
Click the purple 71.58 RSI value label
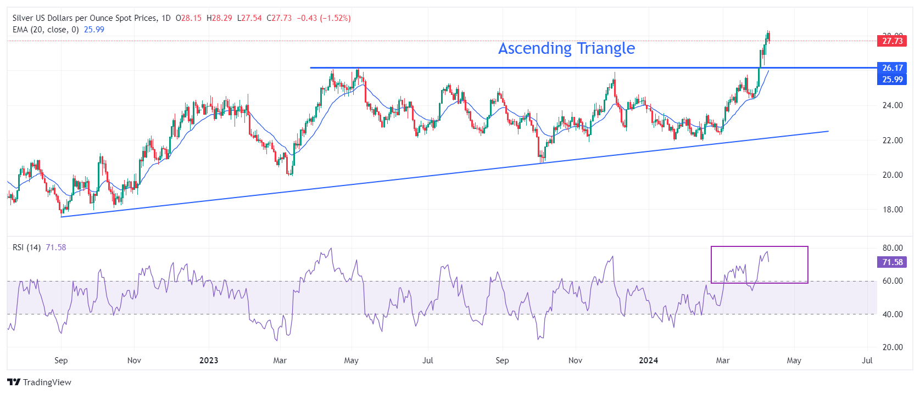pos(892,262)
